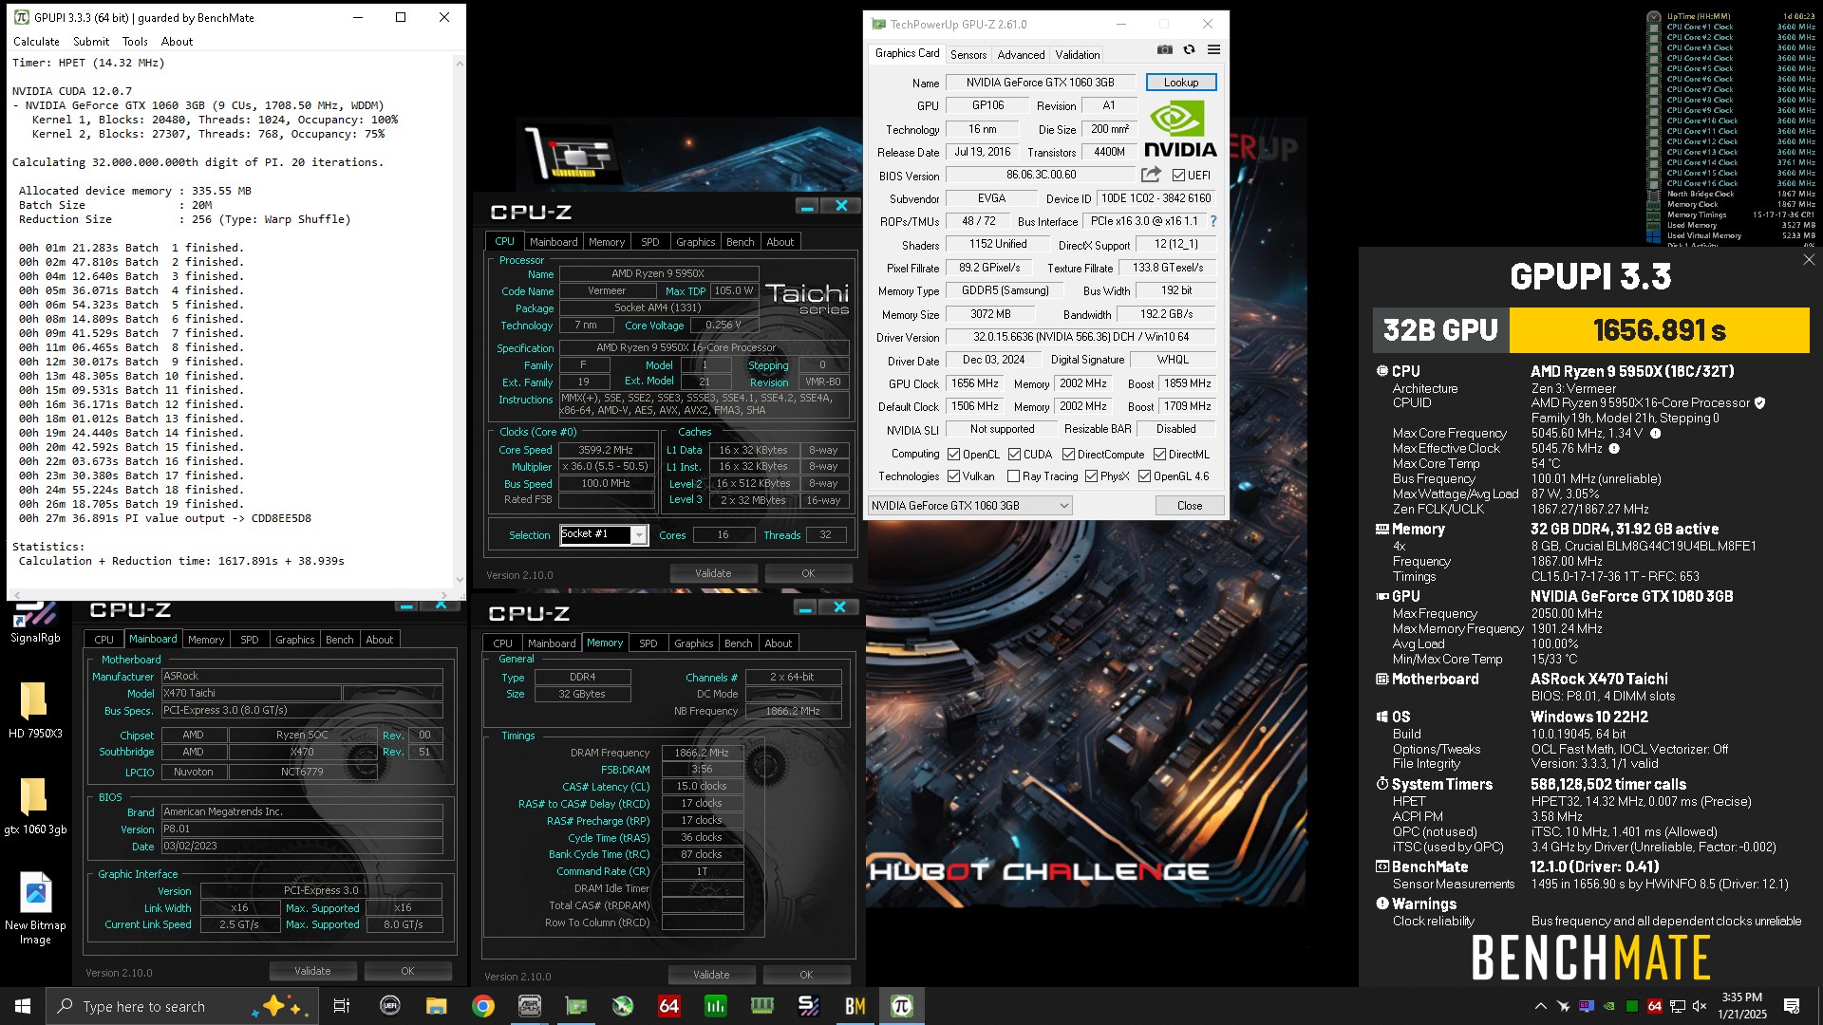Toggle the OpenCL checkbox
1823x1025 pixels.
click(953, 455)
